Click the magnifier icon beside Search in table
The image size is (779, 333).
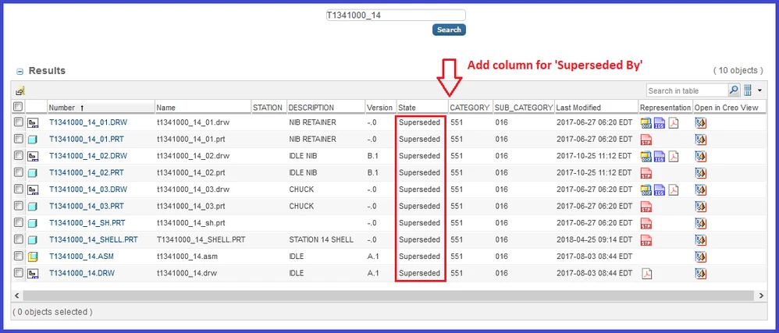pos(734,90)
